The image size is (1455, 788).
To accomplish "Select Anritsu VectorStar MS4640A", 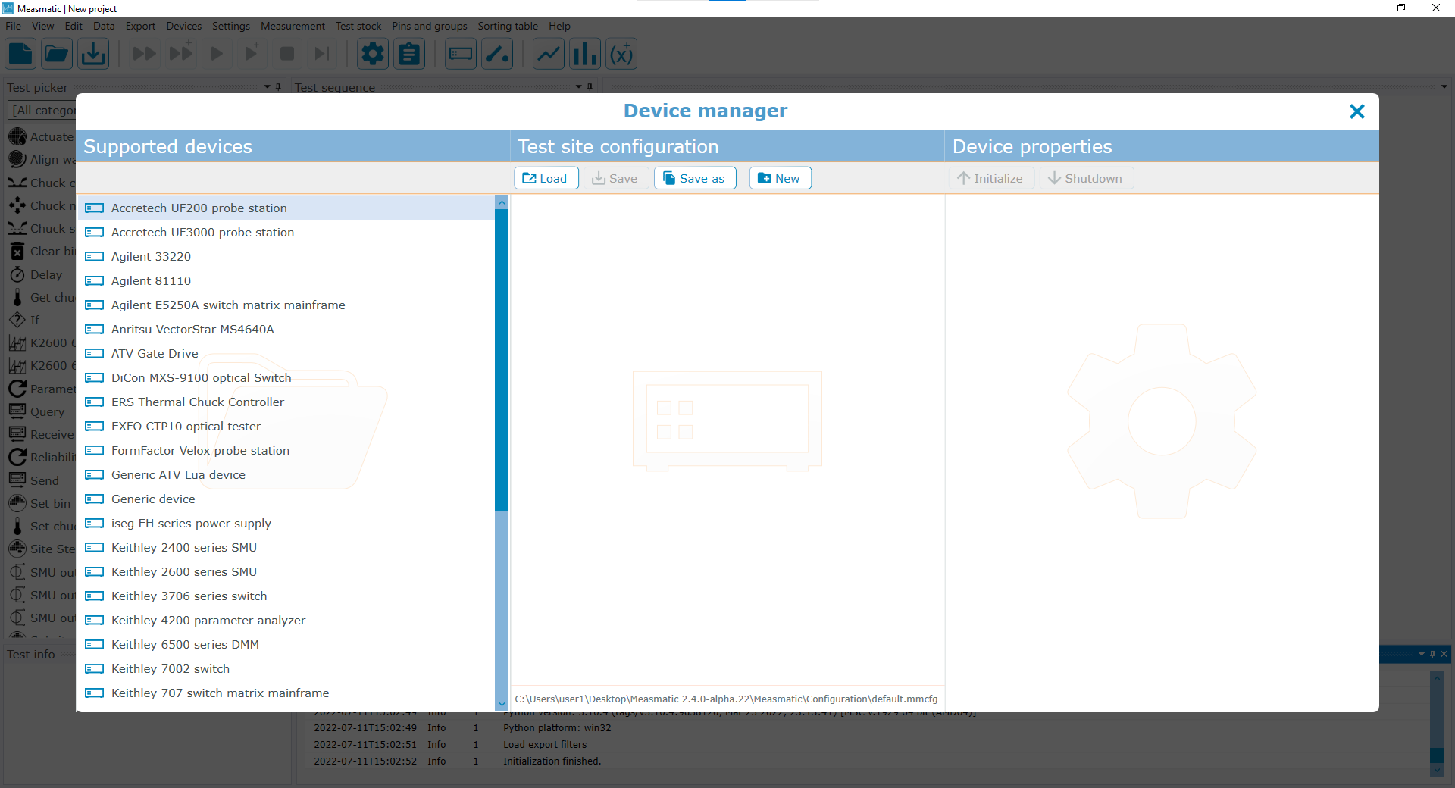I will 286,329.
